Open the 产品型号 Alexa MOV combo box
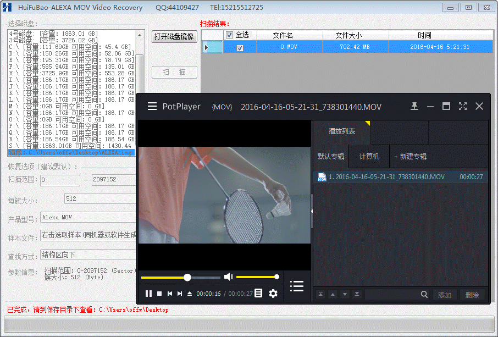 point(88,217)
